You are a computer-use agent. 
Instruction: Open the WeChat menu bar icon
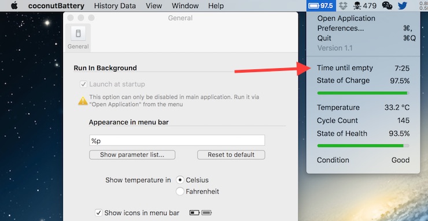tap(387, 5)
